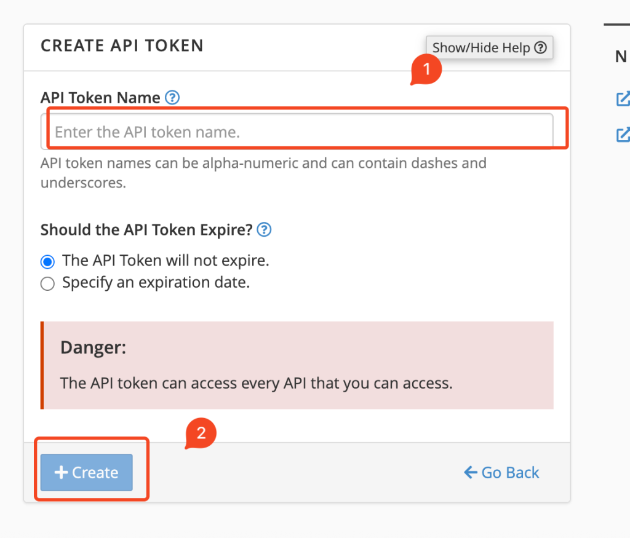Open help icon beside API Token Name
The image size is (630, 538).
tap(172, 98)
